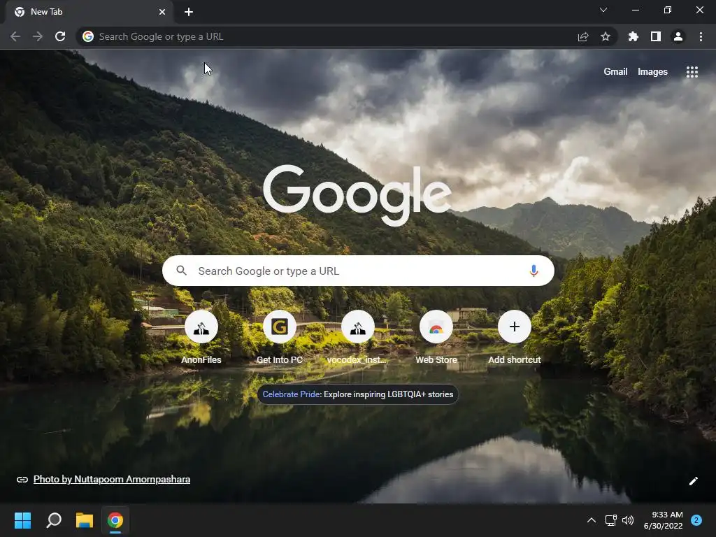Show hidden tray icons
This screenshot has width=716, height=537.
click(x=591, y=520)
